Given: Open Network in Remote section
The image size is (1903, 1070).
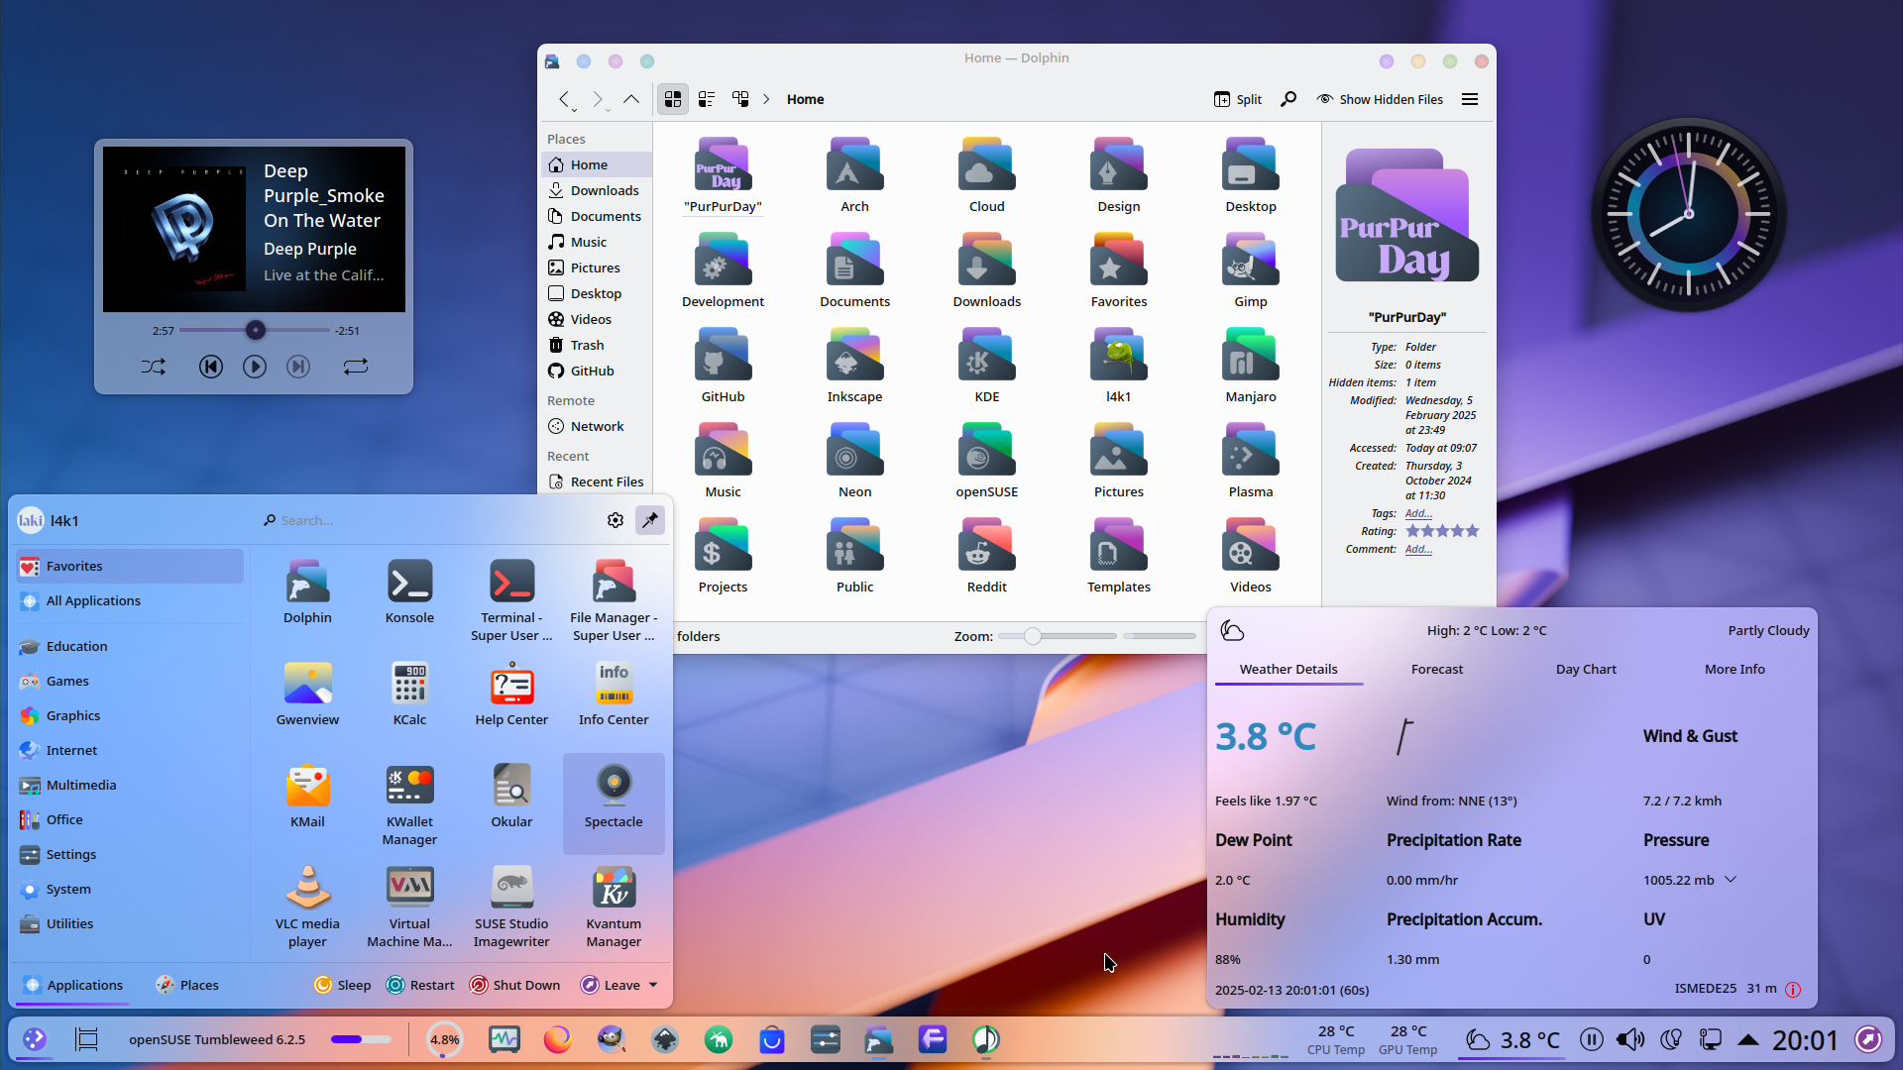Looking at the screenshot, I should point(597,427).
